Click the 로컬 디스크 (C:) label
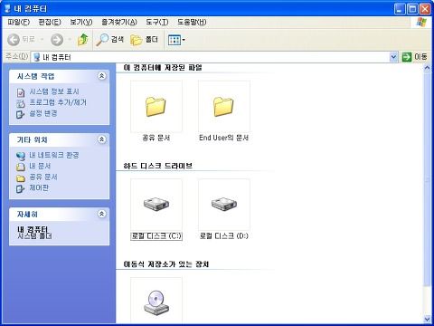Image resolution: width=434 pixels, height=326 pixels. (156, 235)
